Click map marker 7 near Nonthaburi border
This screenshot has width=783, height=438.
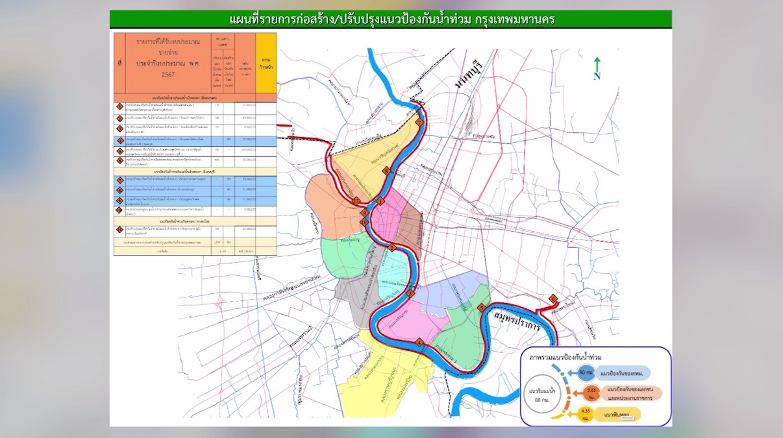click(419, 122)
